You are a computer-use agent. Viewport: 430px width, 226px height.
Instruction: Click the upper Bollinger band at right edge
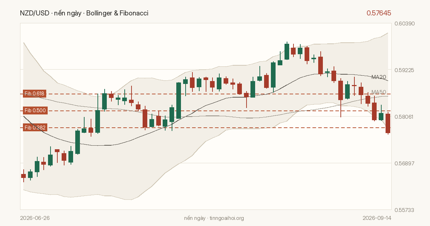point(388,33)
